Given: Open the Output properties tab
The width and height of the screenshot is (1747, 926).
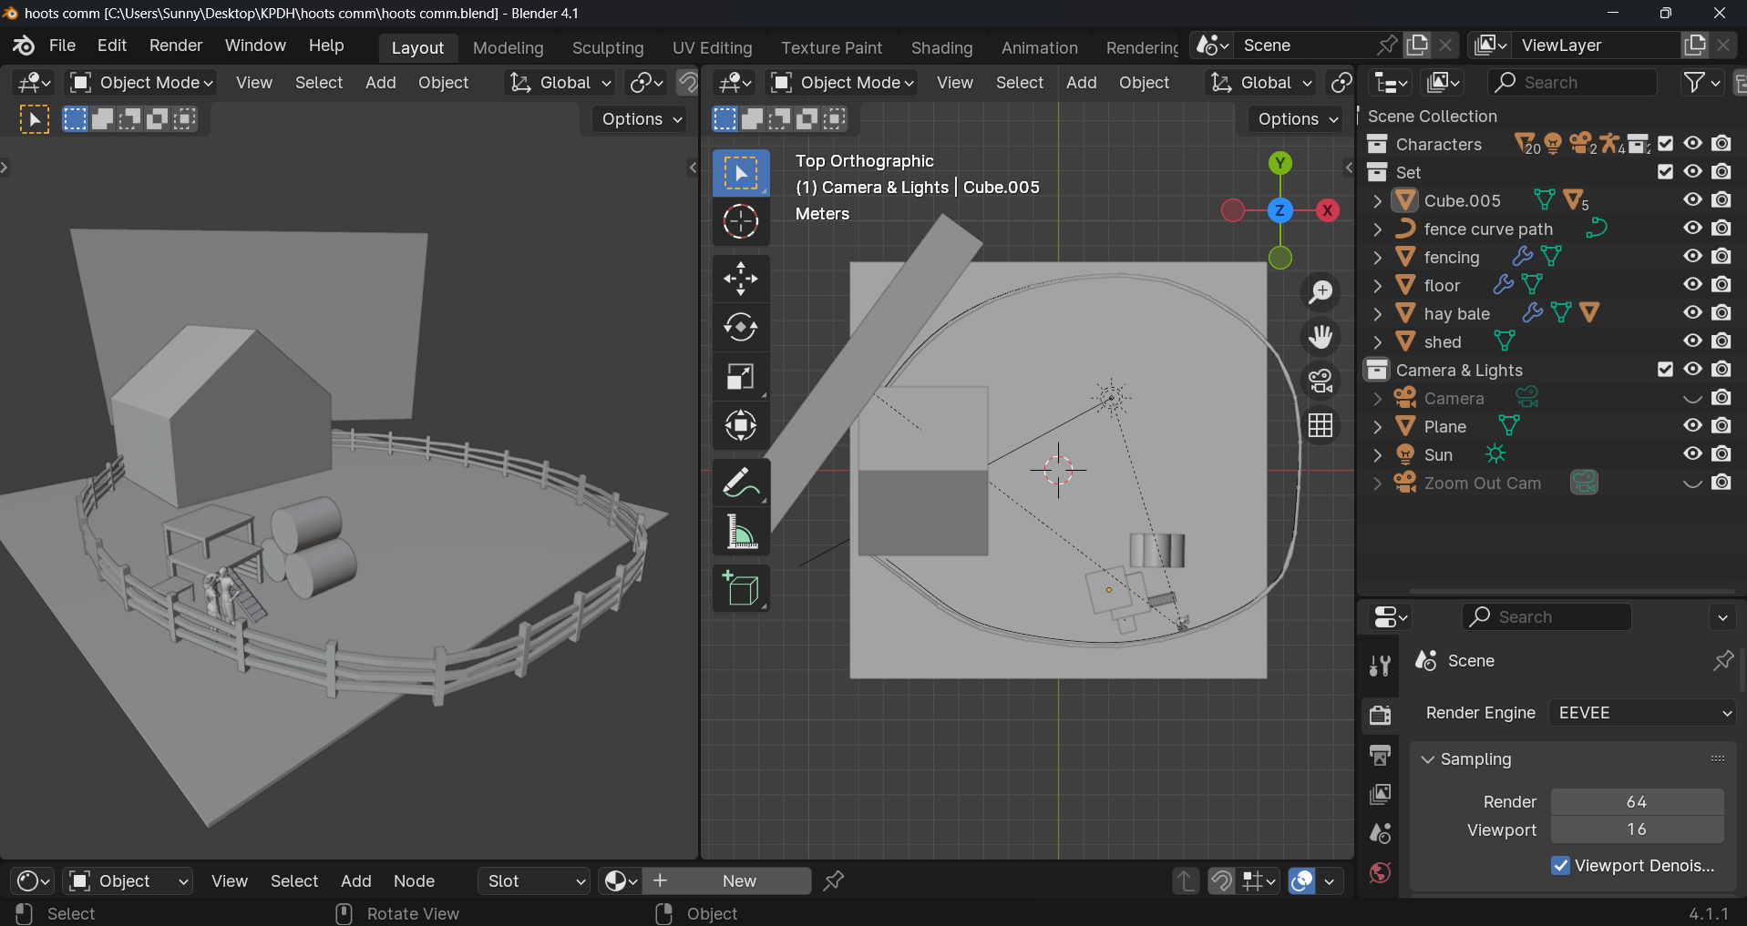Looking at the screenshot, I should (x=1380, y=755).
